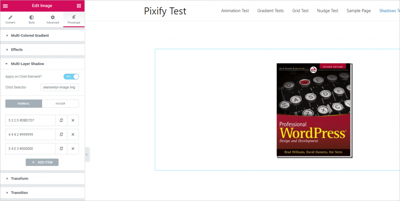Click the Pixify Test site title
Image resolution: width=400 pixels, height=201 pixels.
pyautogui.click(x=165, y=11)
